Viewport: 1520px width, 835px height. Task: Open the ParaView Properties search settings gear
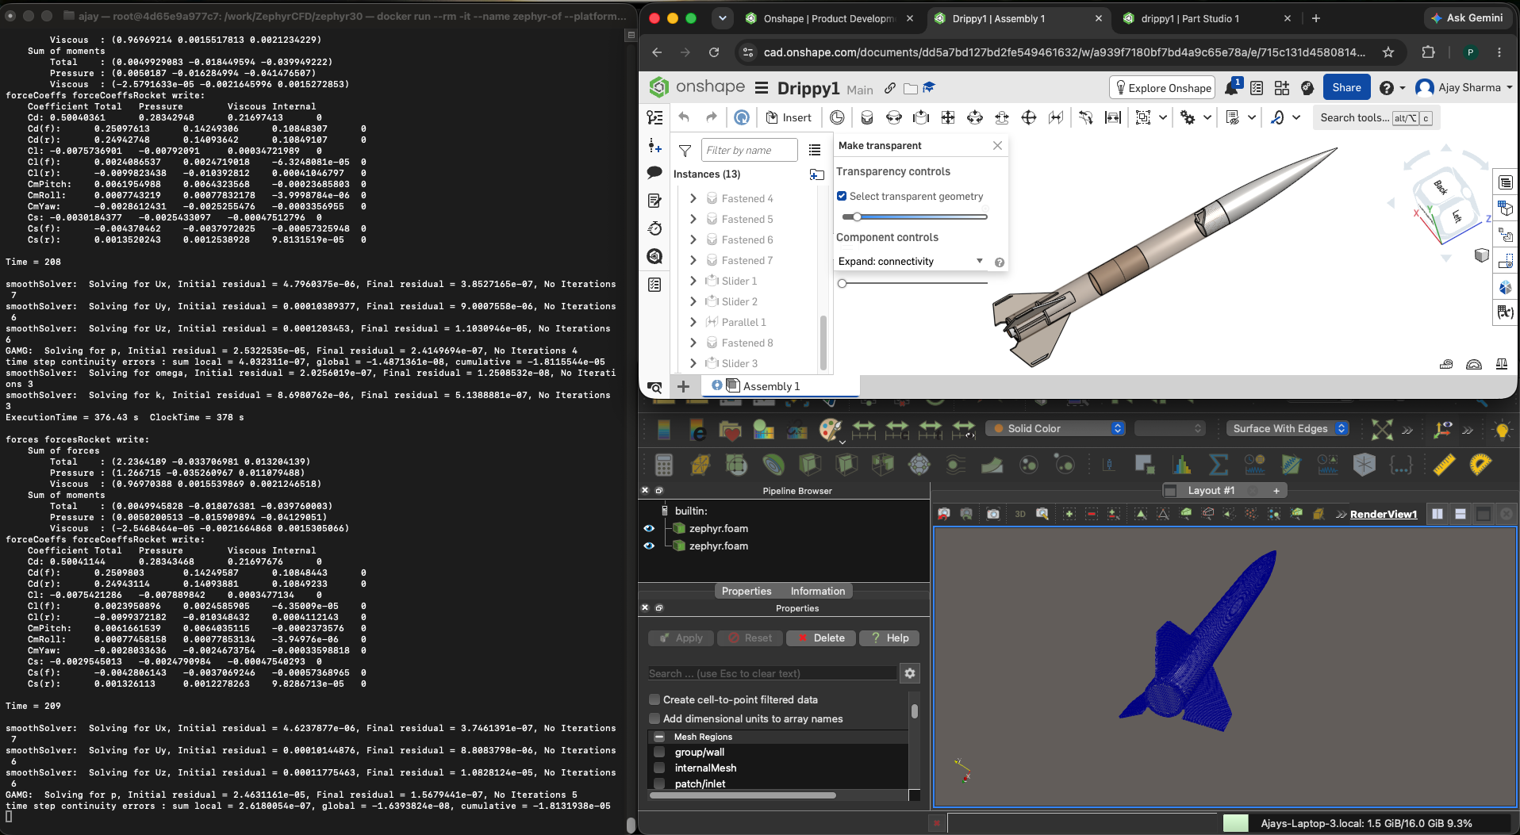(x=910, y=673)
